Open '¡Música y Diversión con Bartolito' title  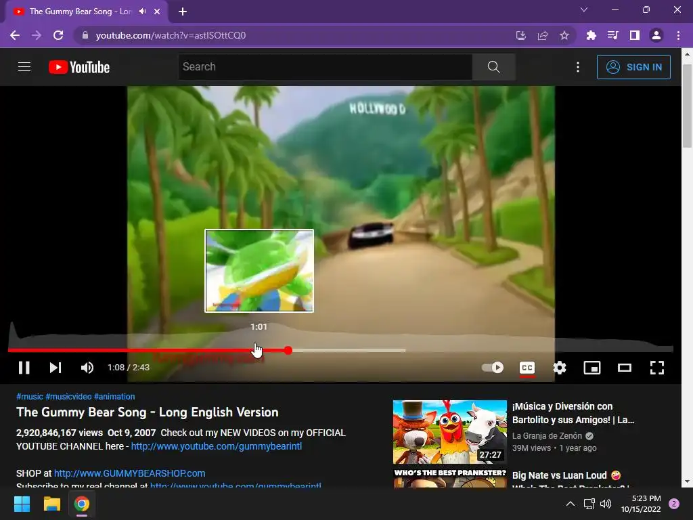point(573,413)
